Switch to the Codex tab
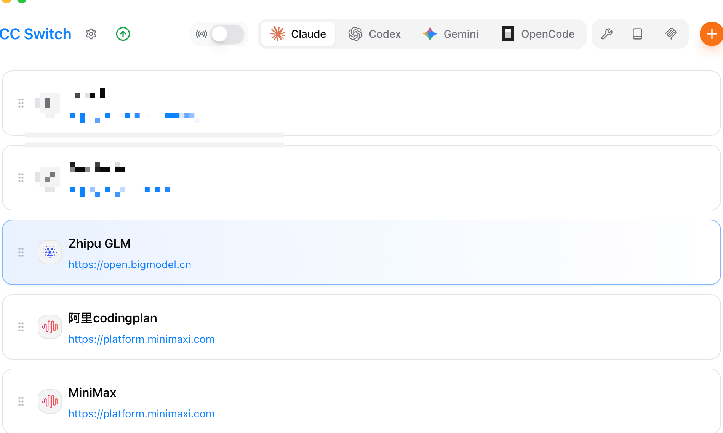This screenshot has height=433, width=723. (x=374, y=34)
